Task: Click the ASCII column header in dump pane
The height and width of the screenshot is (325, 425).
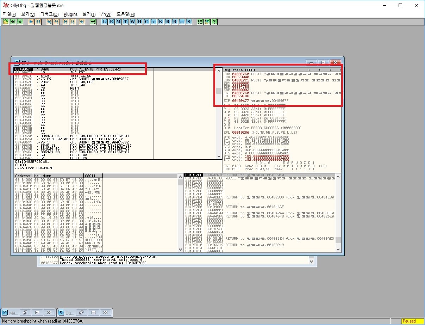Action: tap(93, 175)
